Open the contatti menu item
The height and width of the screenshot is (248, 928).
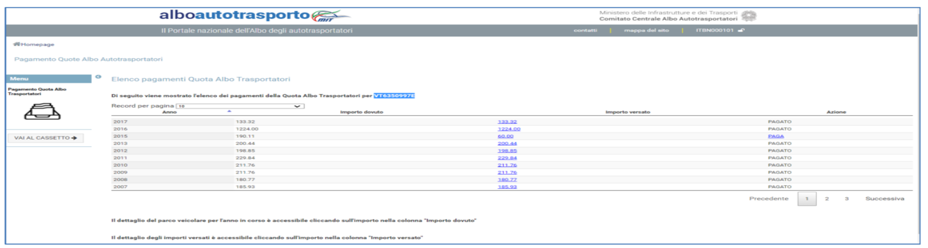coord(585,31)
